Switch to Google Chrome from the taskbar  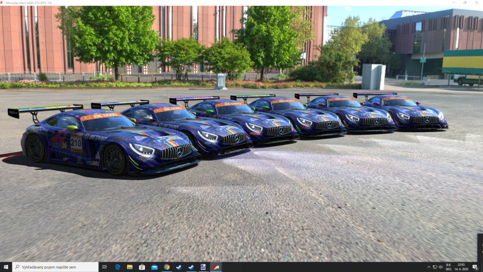[167, 267]
